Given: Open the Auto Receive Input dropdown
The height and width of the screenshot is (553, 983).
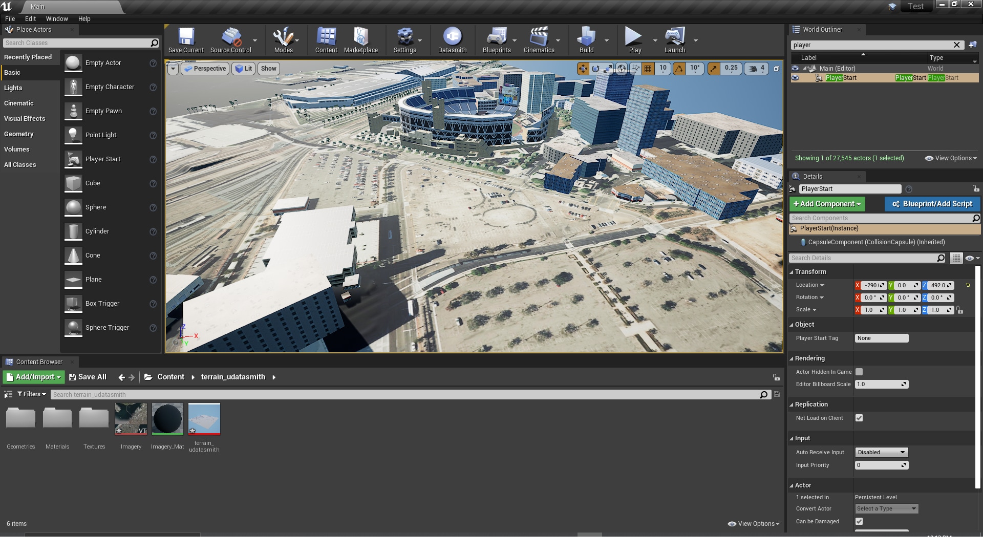Looking at the screenshot, I should coord(882,453).
